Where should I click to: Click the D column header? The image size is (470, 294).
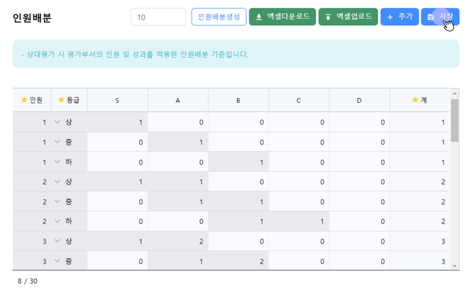[359, 100]
